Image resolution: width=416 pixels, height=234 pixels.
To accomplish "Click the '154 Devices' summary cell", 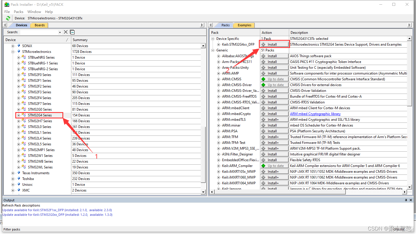I will coord(81,115).
